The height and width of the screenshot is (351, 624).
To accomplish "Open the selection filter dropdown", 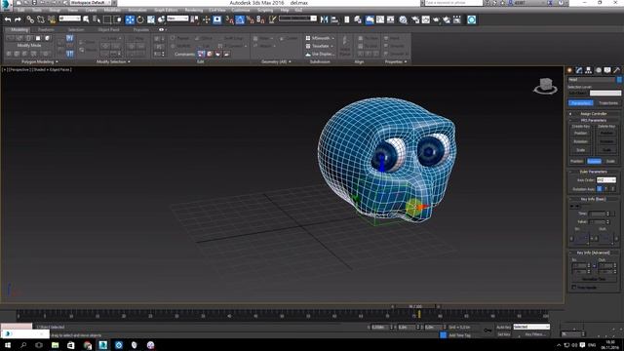I will click(69, 19).
